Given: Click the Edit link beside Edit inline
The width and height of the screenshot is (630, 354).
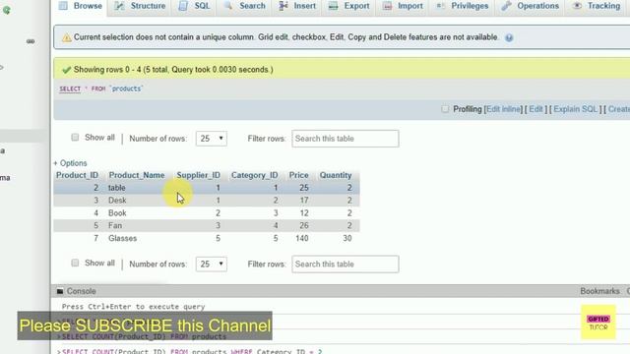Looking at the screenshot, I should point(535,109).
